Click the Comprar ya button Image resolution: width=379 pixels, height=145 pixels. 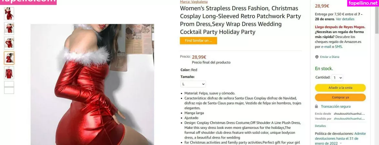pyautogui.click(x=340, y=97)
